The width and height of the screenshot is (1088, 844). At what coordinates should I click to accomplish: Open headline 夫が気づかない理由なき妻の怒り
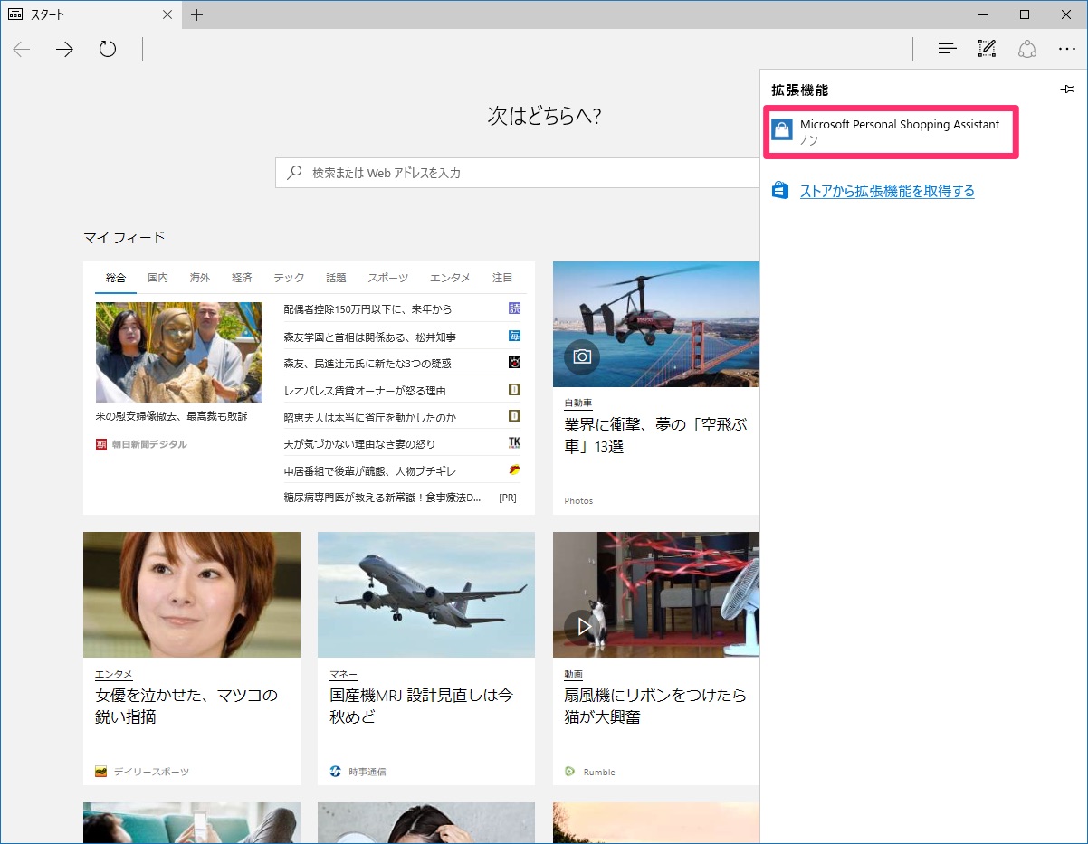359,444
